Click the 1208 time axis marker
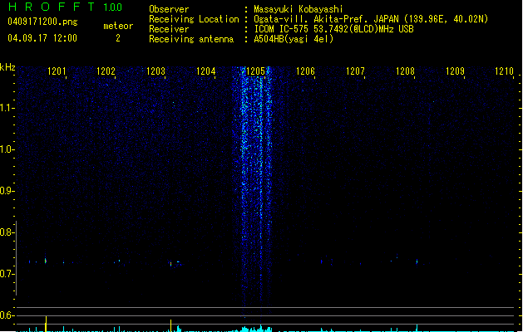The height and width of the screenshot is (332, 523). 405,71
